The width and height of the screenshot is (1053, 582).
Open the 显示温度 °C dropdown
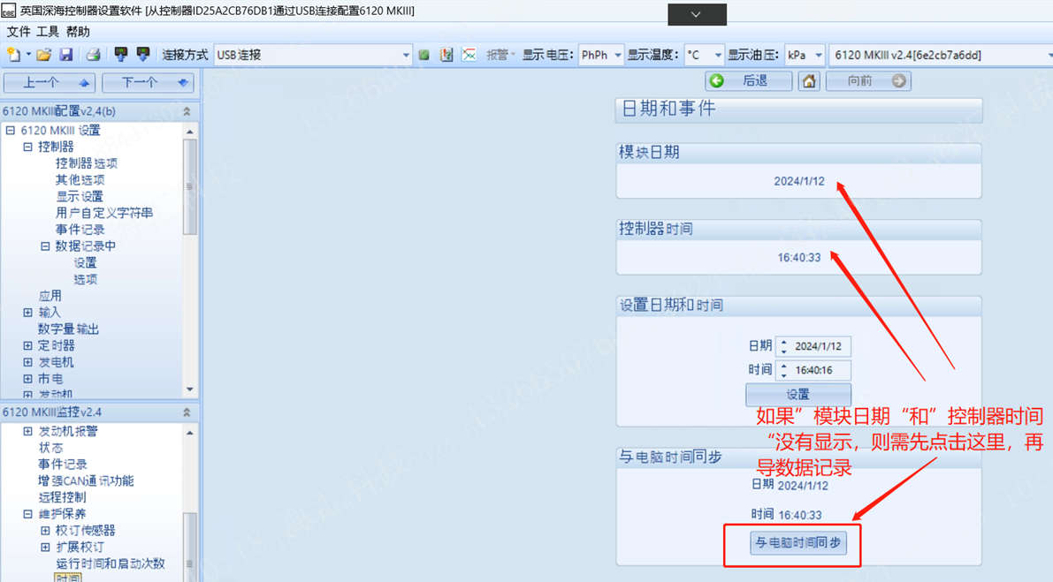point(704,55)
